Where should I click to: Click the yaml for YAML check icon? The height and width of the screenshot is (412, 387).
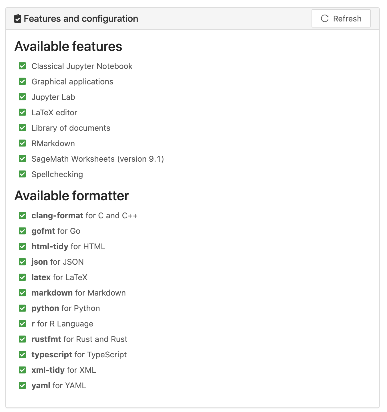point(22,385)
